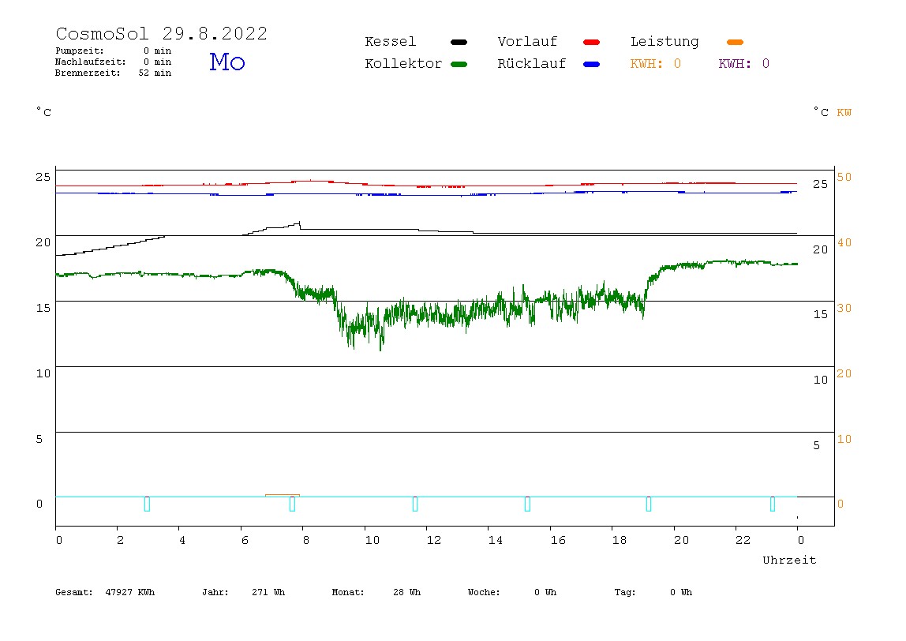Click the "Gesamt:" footer label

(x=74, y=592)
